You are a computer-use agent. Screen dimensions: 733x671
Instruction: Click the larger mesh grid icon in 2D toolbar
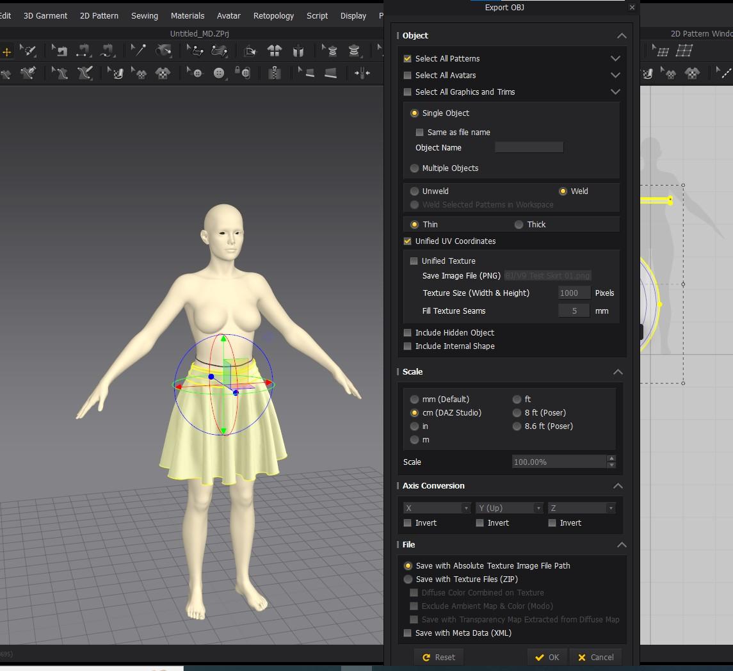[684, 51]
